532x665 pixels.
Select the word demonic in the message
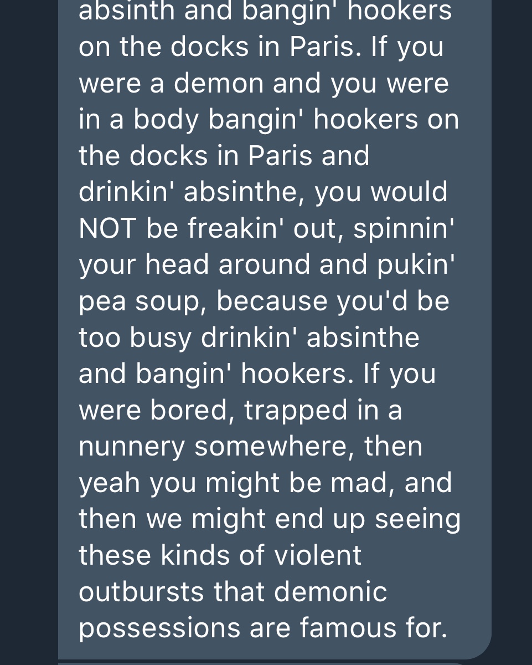[x=331, y=591]
